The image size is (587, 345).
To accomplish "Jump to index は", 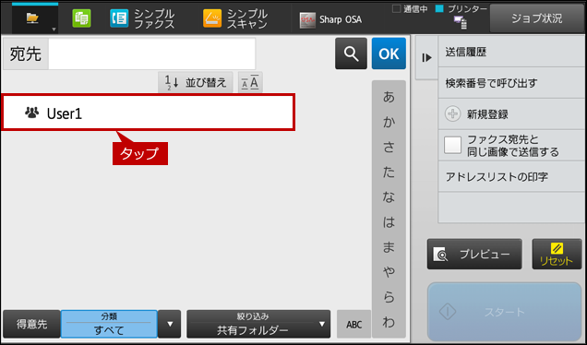I will (389, 222).
